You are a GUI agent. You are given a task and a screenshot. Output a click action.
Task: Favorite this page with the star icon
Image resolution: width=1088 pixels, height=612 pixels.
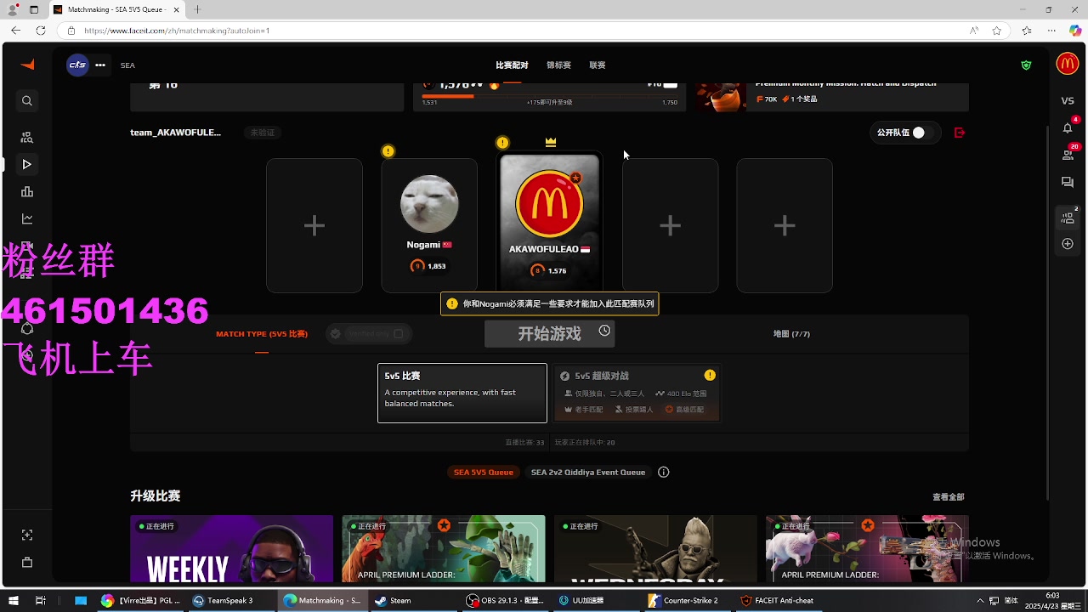996,31
